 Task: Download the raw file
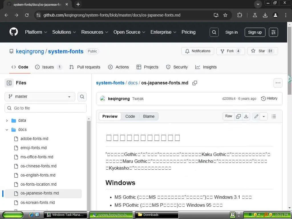pos(246,116)
